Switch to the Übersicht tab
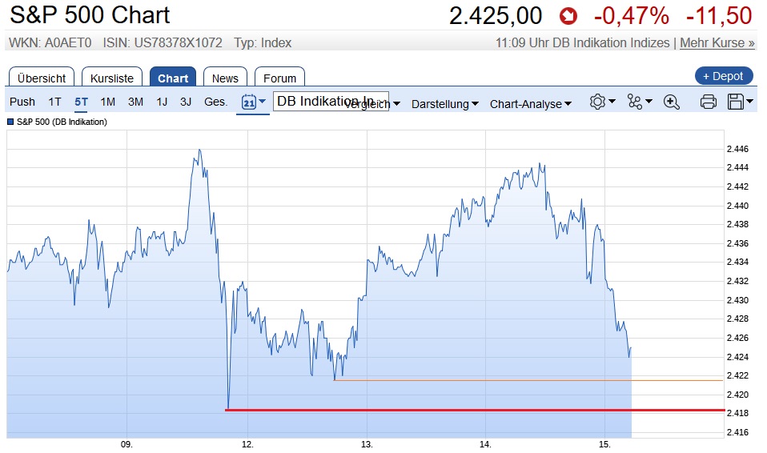The image size is (767, 453). coord(42,78)
